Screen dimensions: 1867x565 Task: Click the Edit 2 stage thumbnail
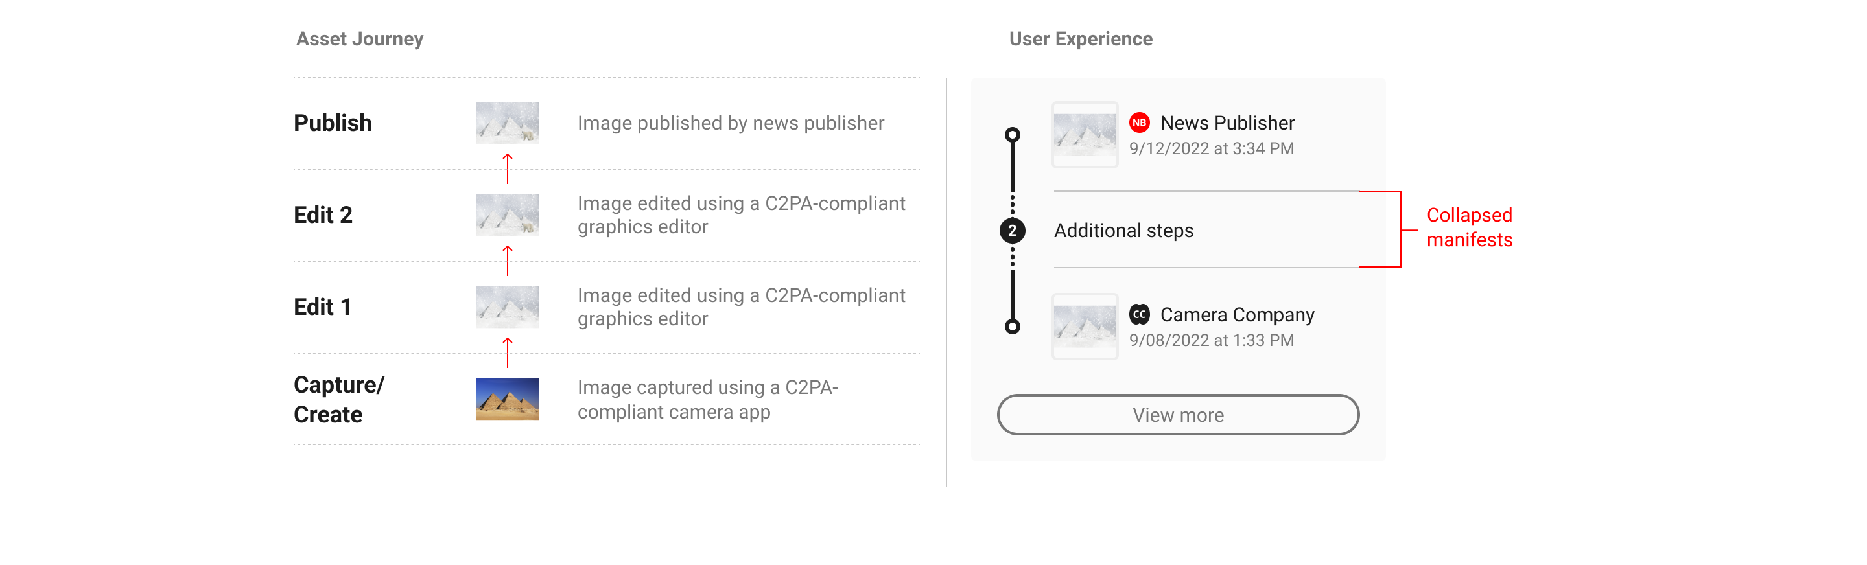(x=508, y=215)
